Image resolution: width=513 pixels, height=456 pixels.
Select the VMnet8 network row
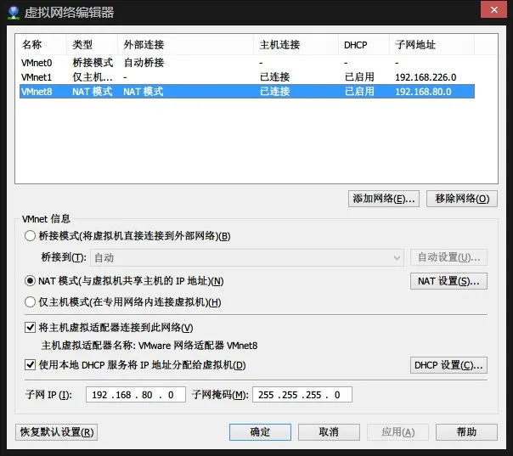pos(247,92)
